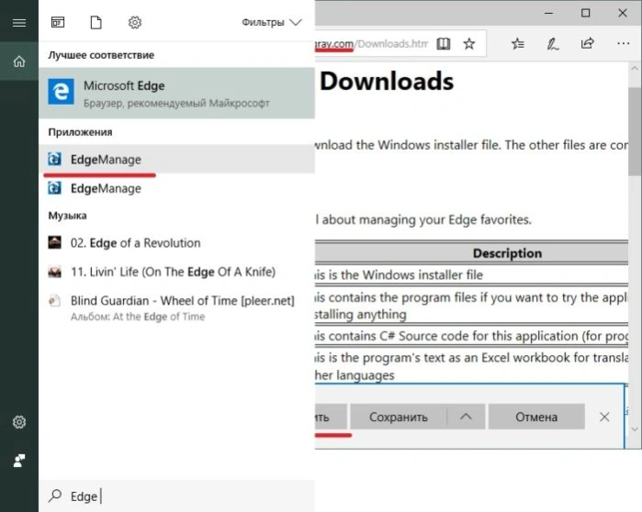Filter search results by documents icon
The height and width of the screenshot is (512, 642).
click(96, 22)
